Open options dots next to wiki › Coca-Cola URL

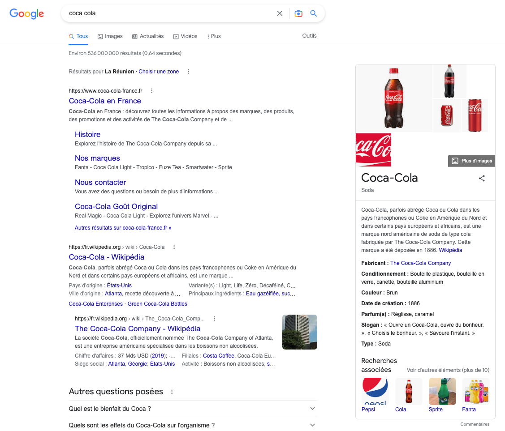click(x=174, y=247)
